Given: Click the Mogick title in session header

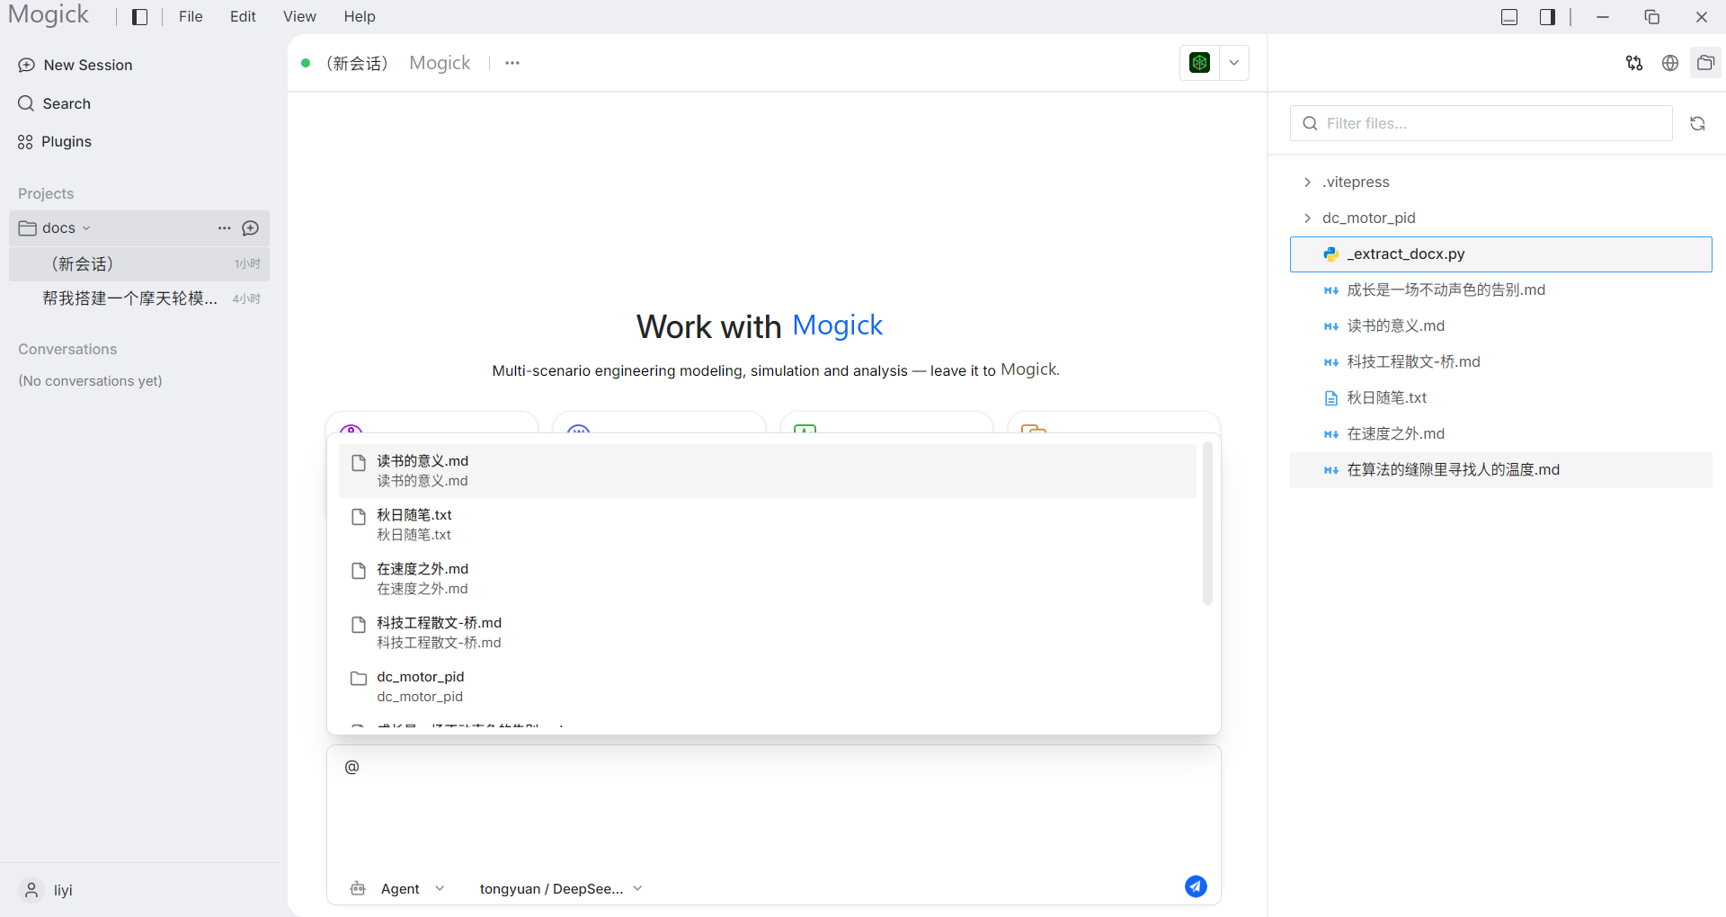Looking at the screenshot, I should 440,63.
